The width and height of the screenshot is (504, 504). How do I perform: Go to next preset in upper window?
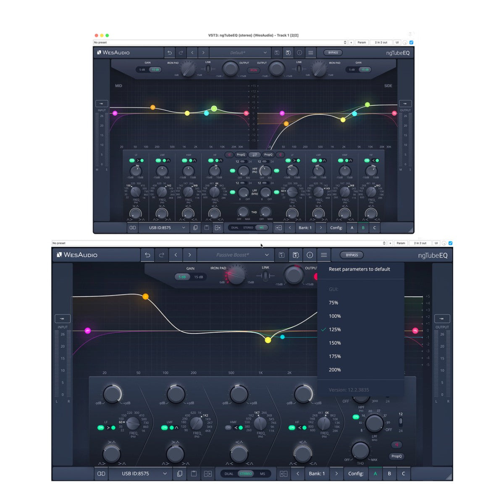coord(204,52)
